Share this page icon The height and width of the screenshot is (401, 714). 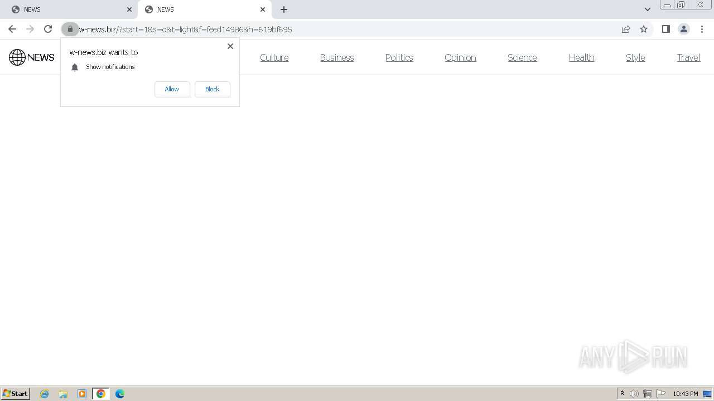[626, 29]
